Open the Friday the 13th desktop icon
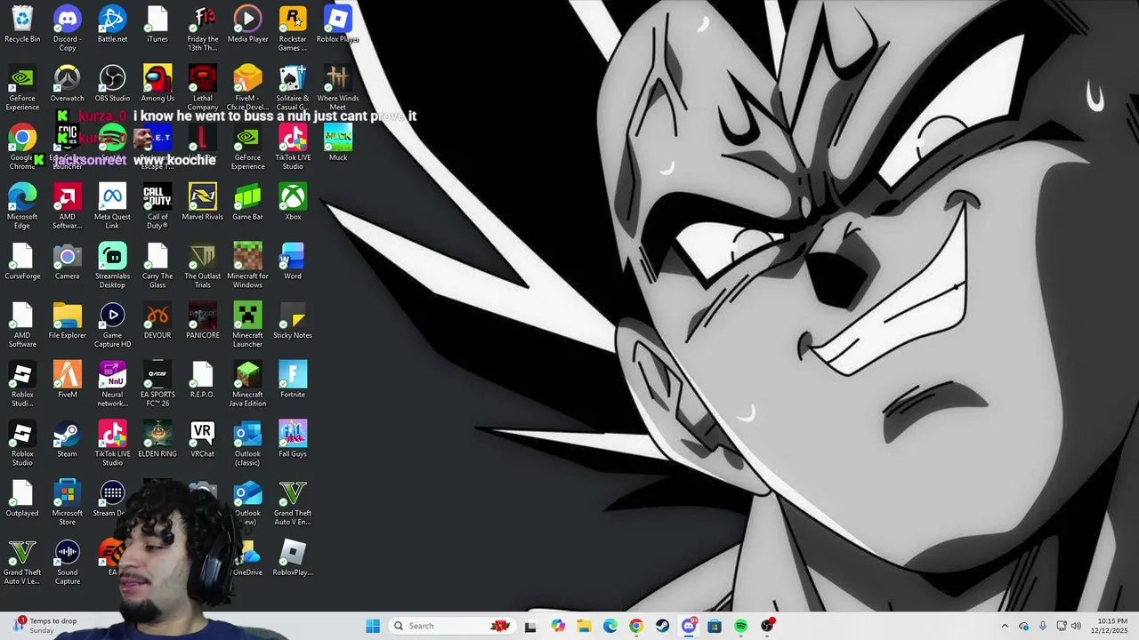Screen dimensions: 1139x640 tap(203, 28)
